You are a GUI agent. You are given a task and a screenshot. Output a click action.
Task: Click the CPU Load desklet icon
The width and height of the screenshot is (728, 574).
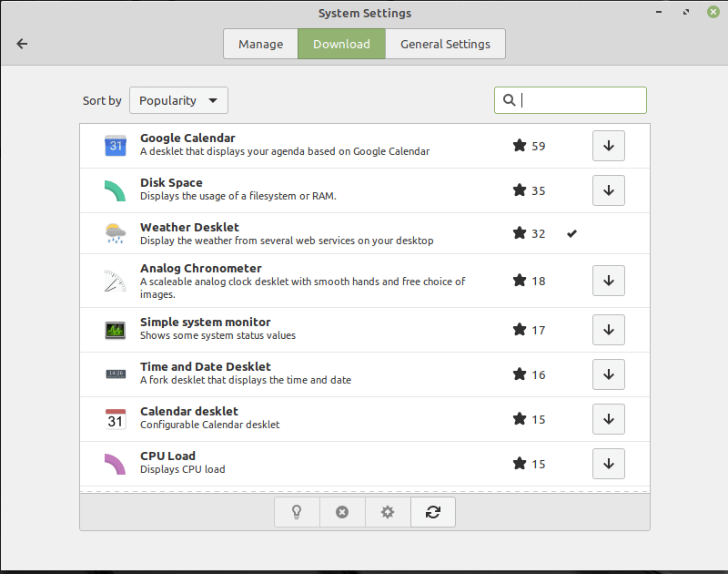[115, 464]
